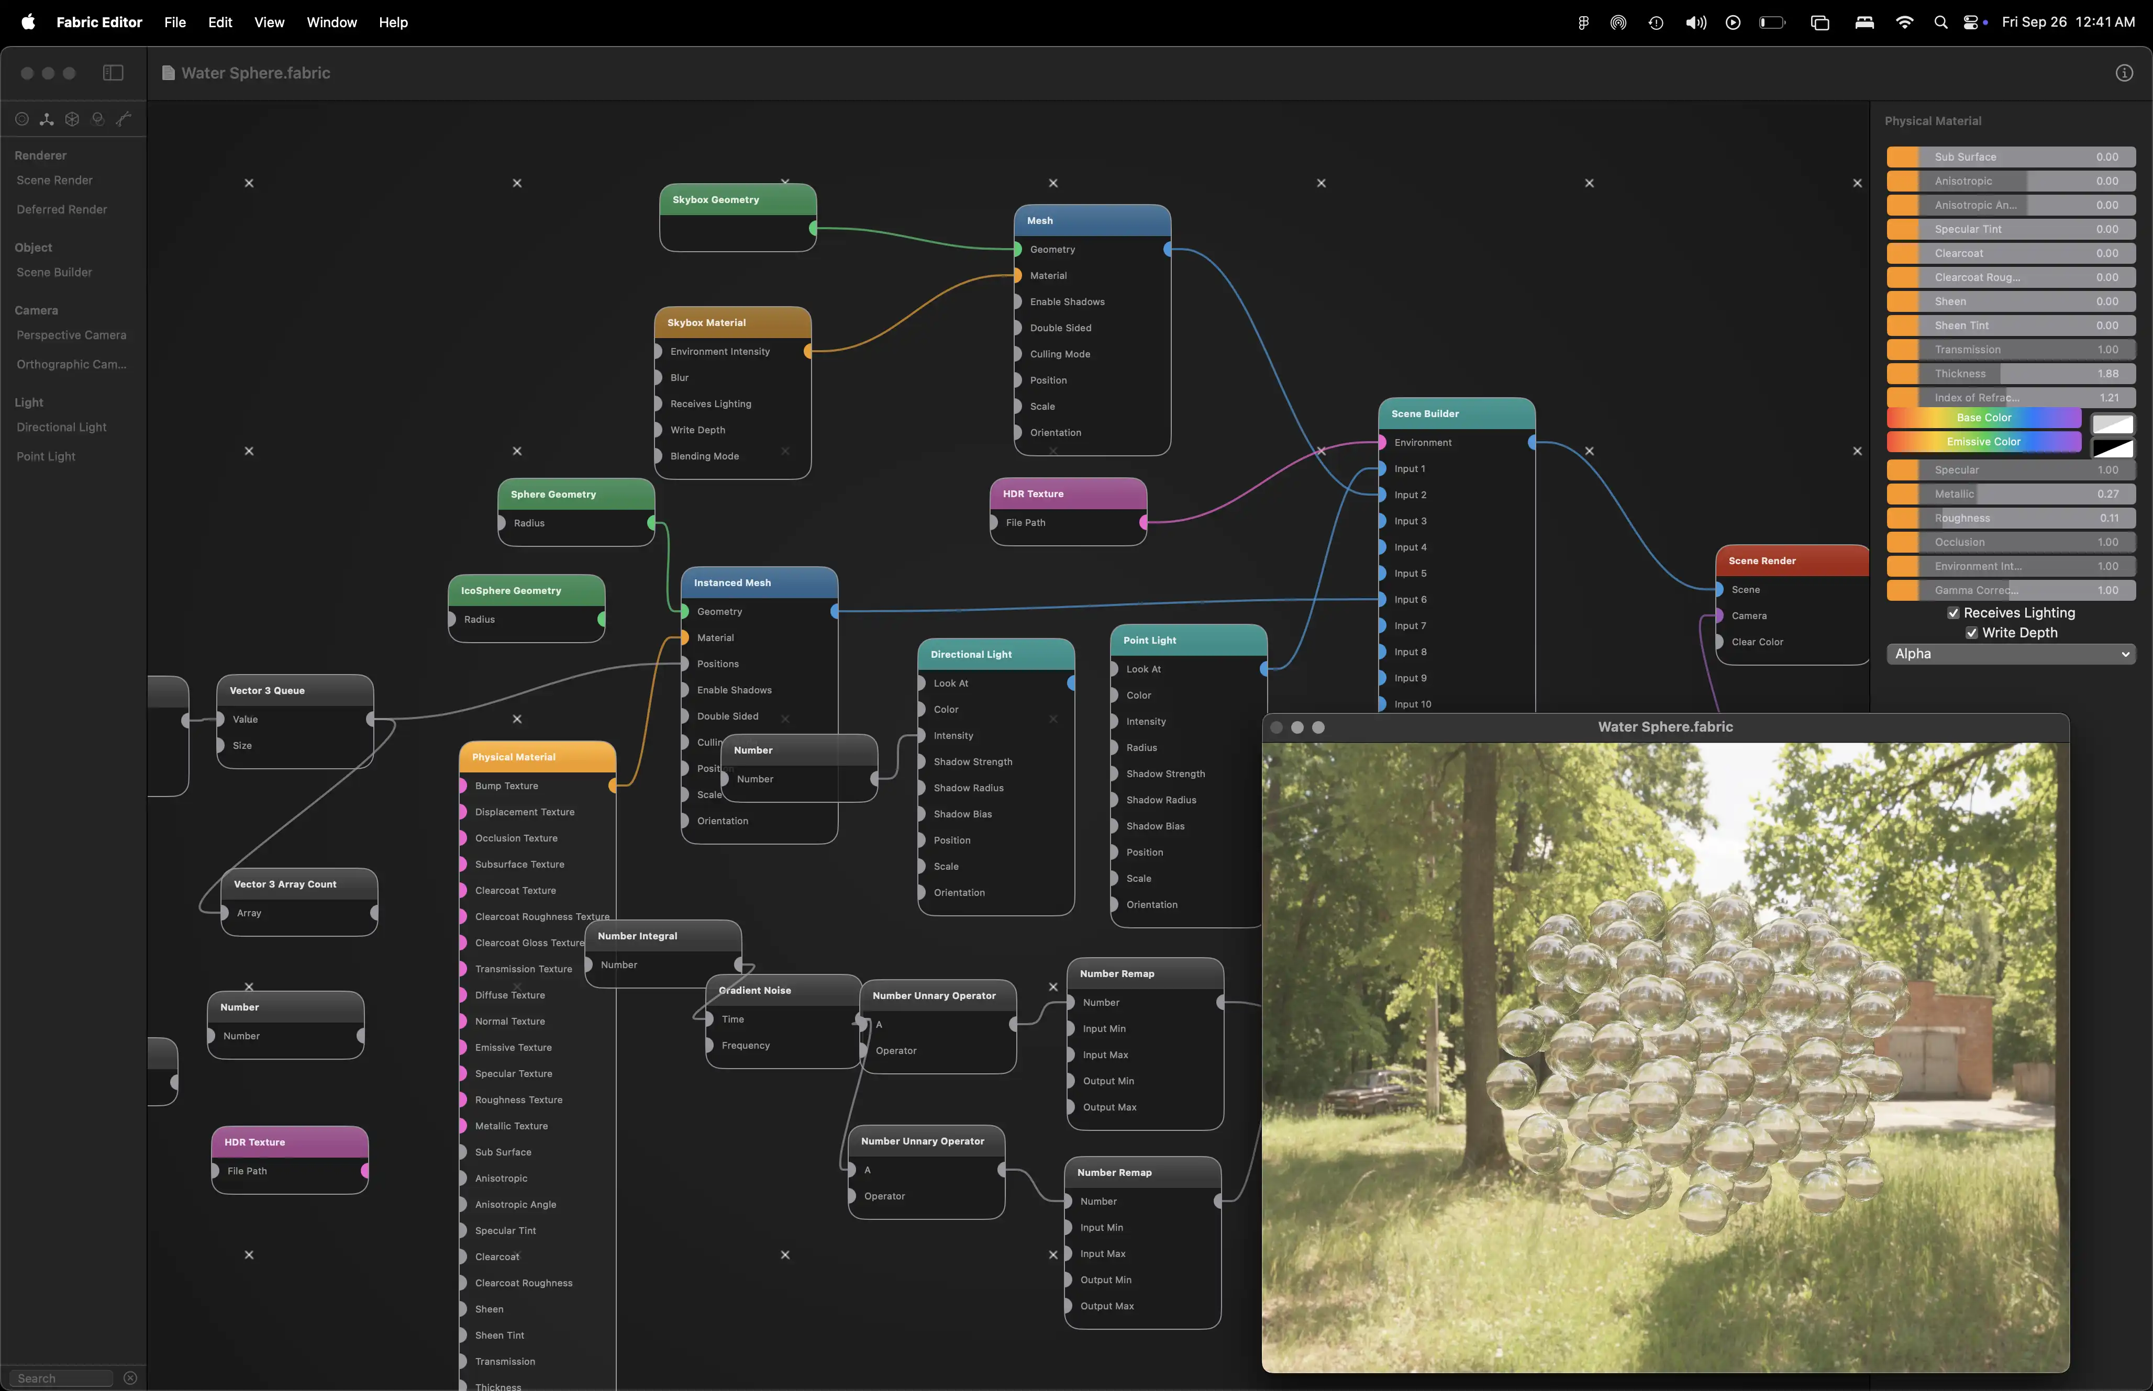The width and height of the screenshot is (2153, 1391).
Task: Open the Alpha blending mode dropdown
Action: click(2010, 654)
